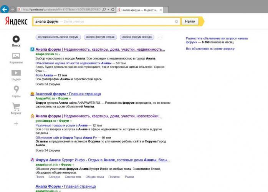Select the 'анапа форум — Яндекс' tab
The height and width of the screenshot is (192, 268).
139,10
